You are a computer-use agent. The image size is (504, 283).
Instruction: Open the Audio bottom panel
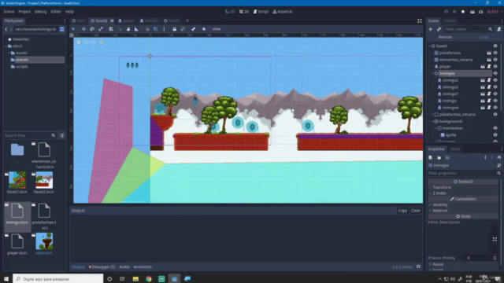(124, 266)
